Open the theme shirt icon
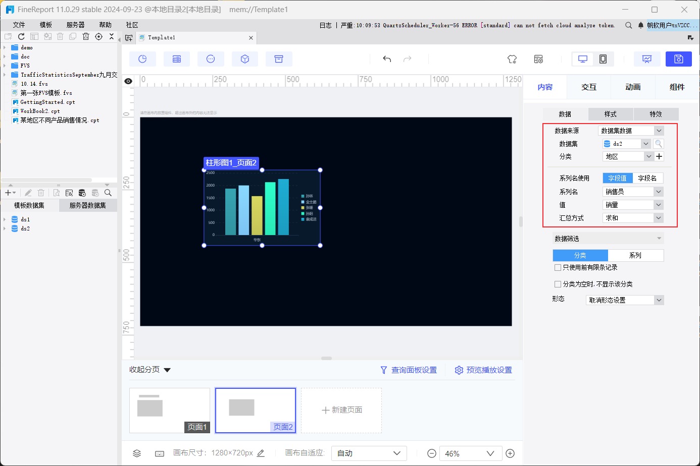 point(512,59)
